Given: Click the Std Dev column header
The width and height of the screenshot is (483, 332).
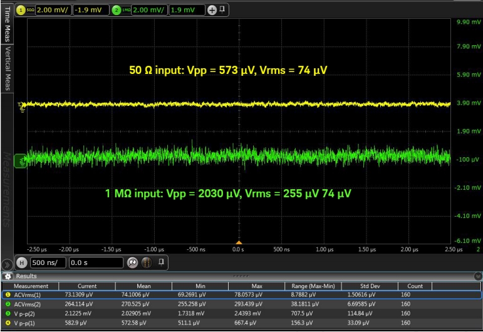Looking at the screenshot, I should 371,286.
